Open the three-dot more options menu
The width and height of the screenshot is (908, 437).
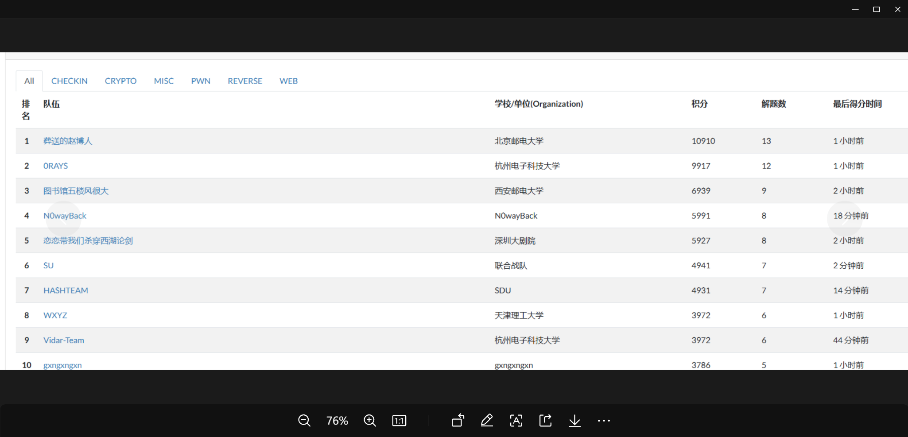click(x=604, y=421)
